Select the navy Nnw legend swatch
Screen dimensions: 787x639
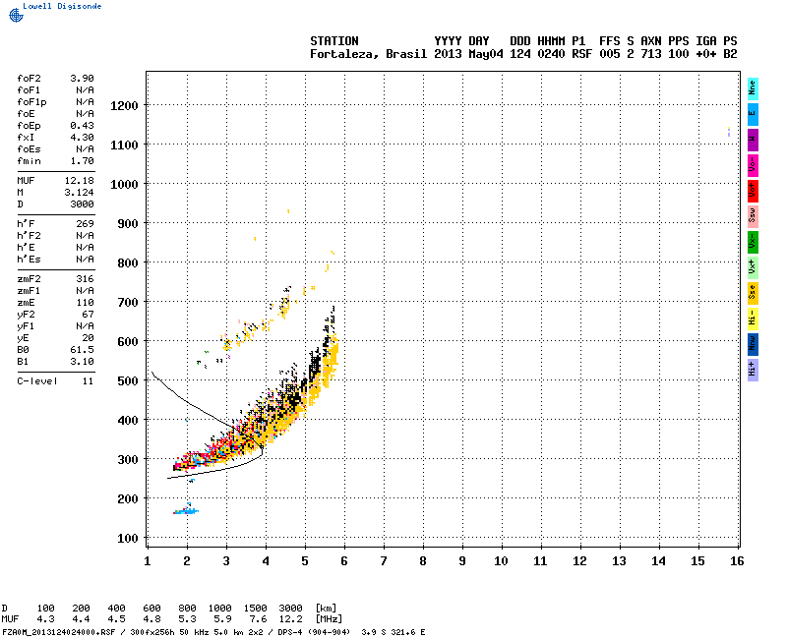(x=753, y=345)
